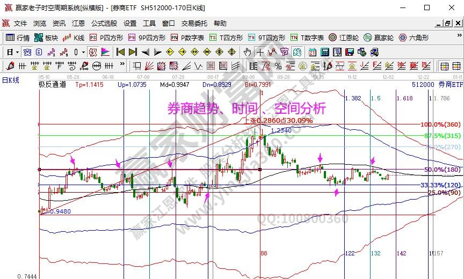464x279 pixels.
Task: Click the calculator icon in toolbar
Action: tap(324, 52)
